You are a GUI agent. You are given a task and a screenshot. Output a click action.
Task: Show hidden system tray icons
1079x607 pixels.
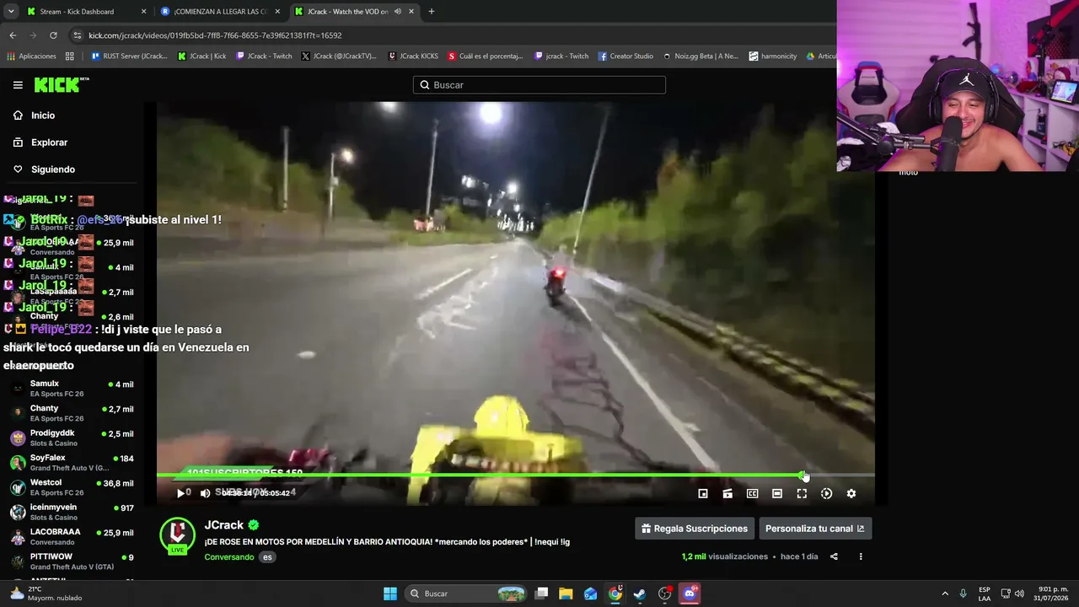coord(945,594)
